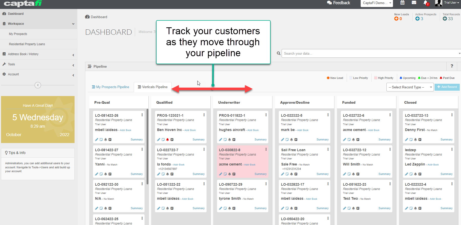Open the calendar icon in top bar

(402, 3)
